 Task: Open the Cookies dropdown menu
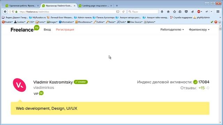[20, 22]
